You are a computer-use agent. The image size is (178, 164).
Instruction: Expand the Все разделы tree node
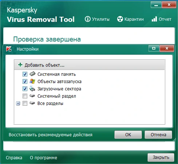point(18,104)
